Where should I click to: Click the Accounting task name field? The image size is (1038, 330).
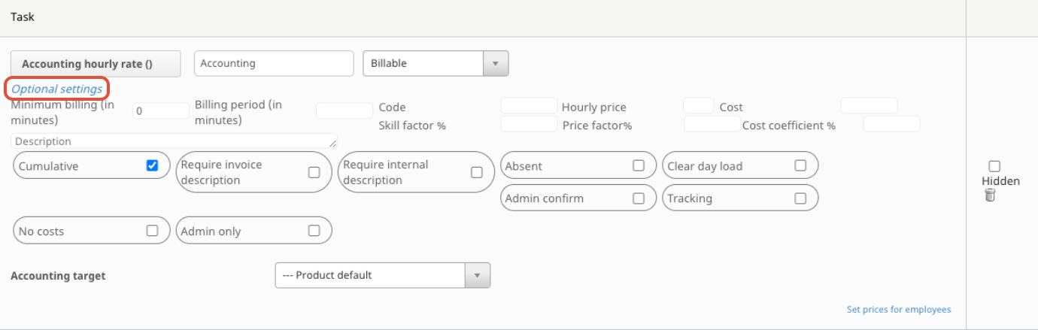[274, 64]
